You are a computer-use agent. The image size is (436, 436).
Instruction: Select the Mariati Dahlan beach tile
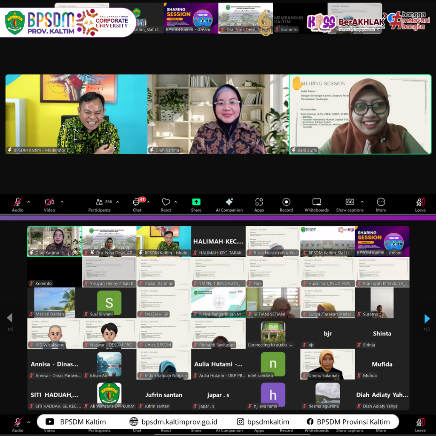point(54,303)
